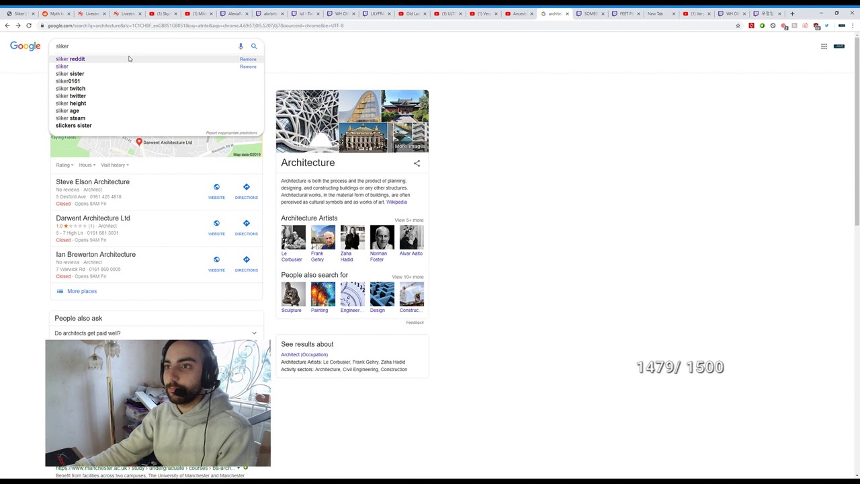The height and width of the screenshot is (484, 860).
Task: Reload the page
Action: coord(29,26)
